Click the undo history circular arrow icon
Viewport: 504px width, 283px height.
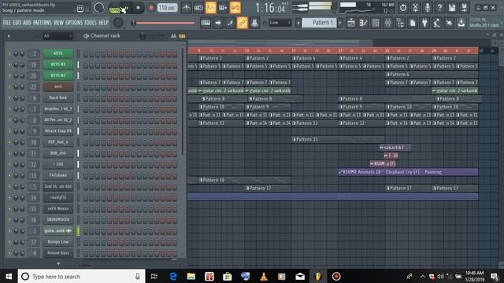pyautogui.click(x=403, y=8)
